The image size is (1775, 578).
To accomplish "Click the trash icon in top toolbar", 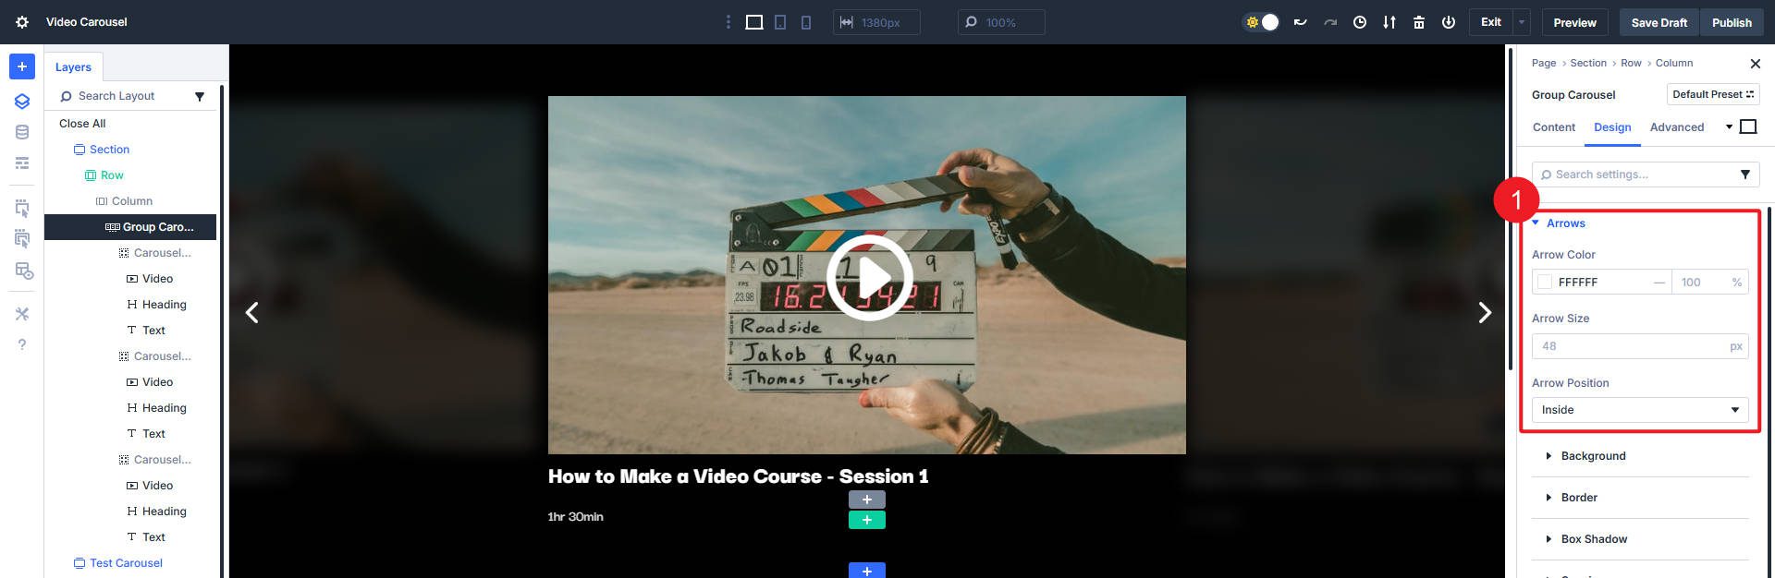I will [1418, 22].
